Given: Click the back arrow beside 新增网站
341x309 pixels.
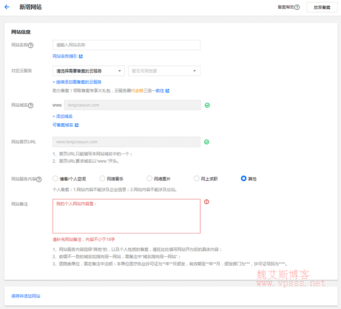Looking at the screenshot, I should click(x=7, y=7).
